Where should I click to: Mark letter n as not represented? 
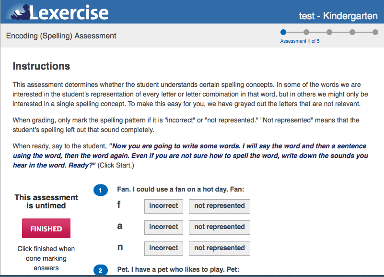pyautogui.click(x=220, y=248)
